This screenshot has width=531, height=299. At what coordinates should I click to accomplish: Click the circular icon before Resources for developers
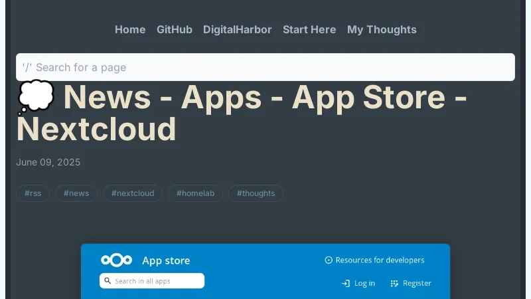coord(328,260)
